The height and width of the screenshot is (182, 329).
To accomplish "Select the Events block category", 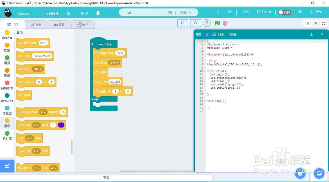I will point(7,35).
